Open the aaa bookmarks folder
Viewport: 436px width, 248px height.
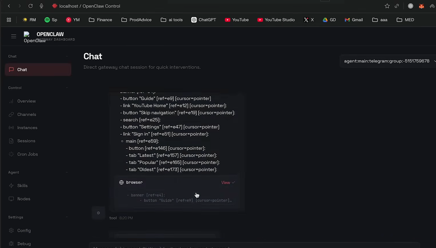(x=380, y=20)
